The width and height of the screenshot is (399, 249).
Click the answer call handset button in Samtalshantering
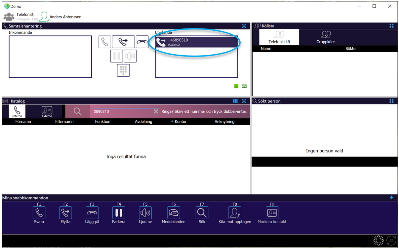[104, 42]
